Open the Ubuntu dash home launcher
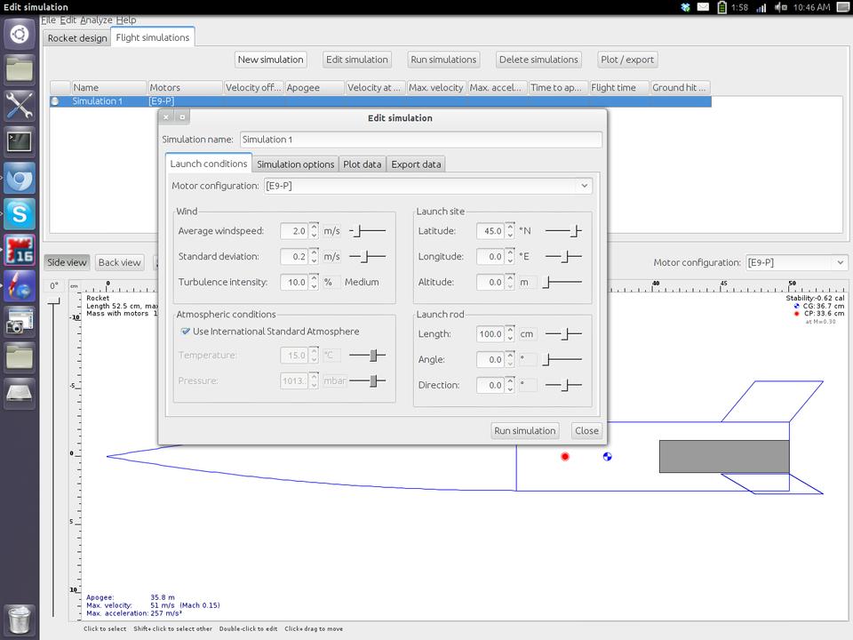This screenshot has width=853, height=640. (x=19, y=35)
